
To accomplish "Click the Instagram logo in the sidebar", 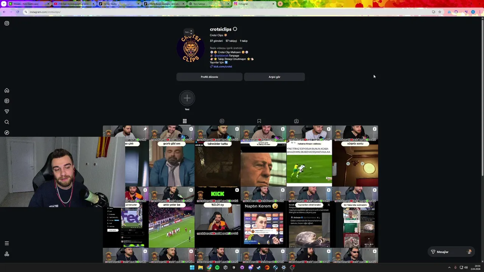I will [x=7, y=23].
